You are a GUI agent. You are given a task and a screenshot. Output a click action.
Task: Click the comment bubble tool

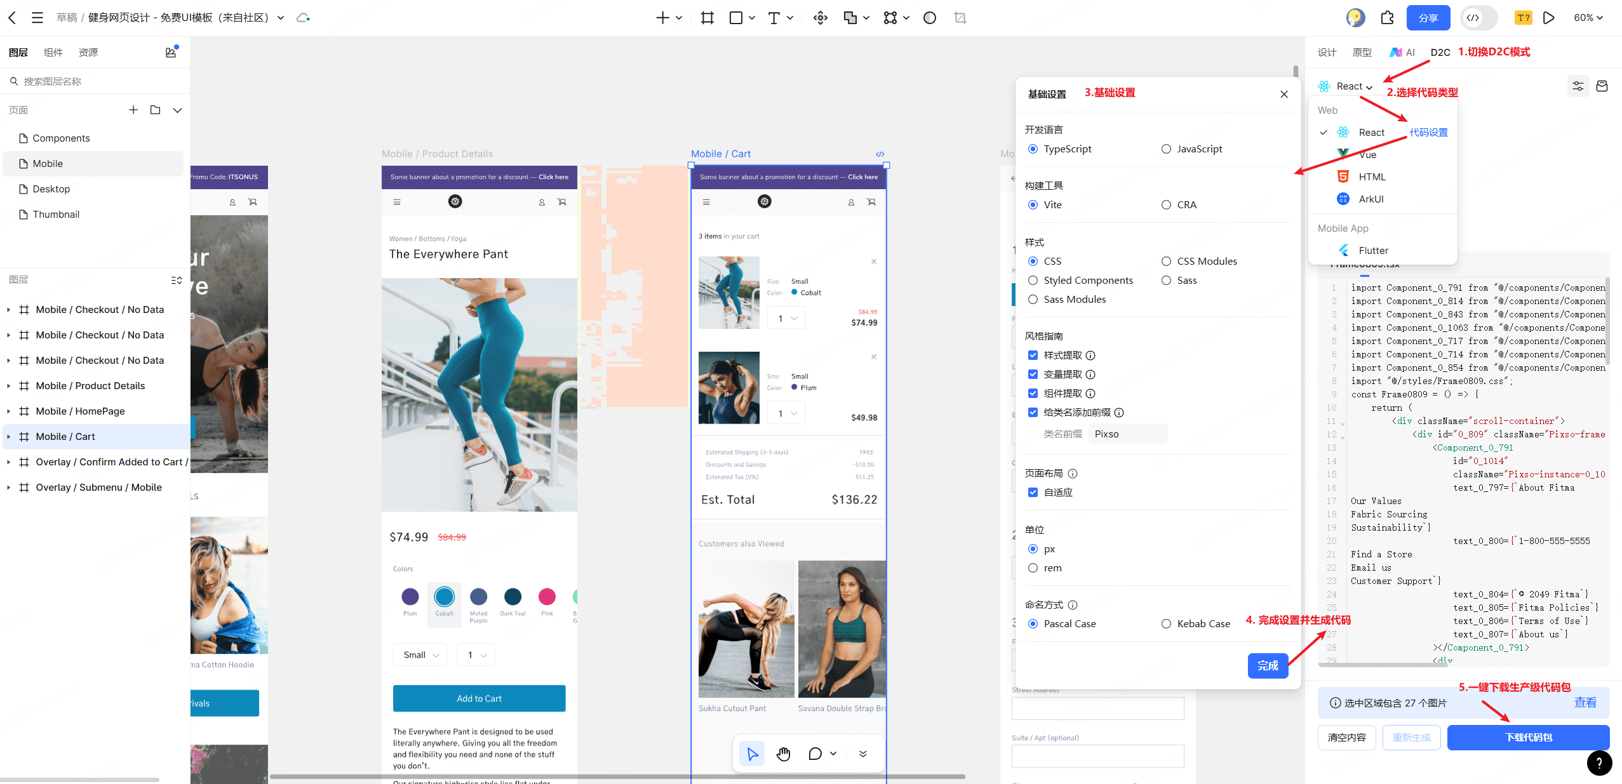(x=815, y=754)
